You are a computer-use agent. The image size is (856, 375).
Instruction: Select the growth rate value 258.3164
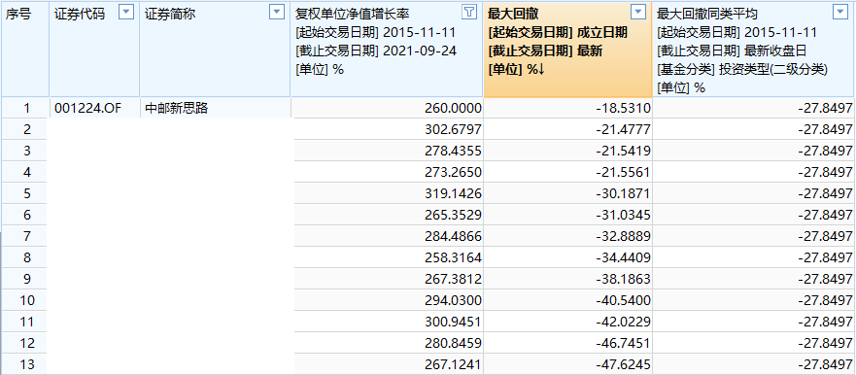pyautogui.click(x=453, y=257)
